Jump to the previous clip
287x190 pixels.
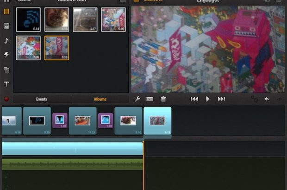[194, 99]
